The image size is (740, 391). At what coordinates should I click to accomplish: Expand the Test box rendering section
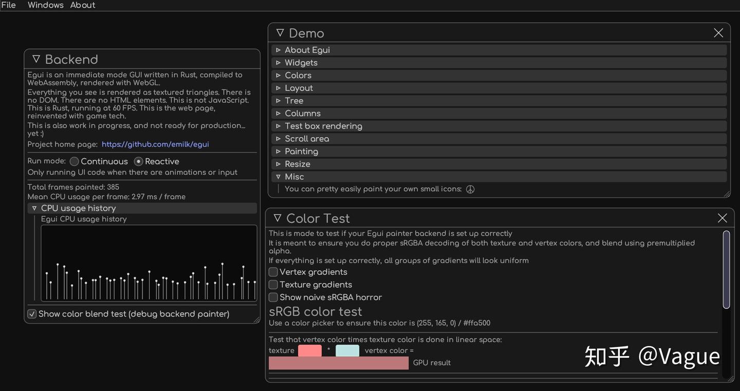pyautogui.click(x=498, y=126)
